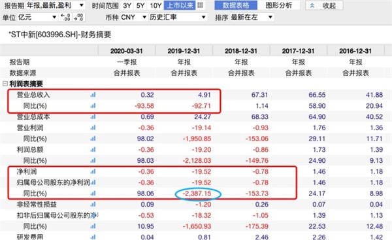Open the 历史汇率 dropdown

(x=178, y=17)
